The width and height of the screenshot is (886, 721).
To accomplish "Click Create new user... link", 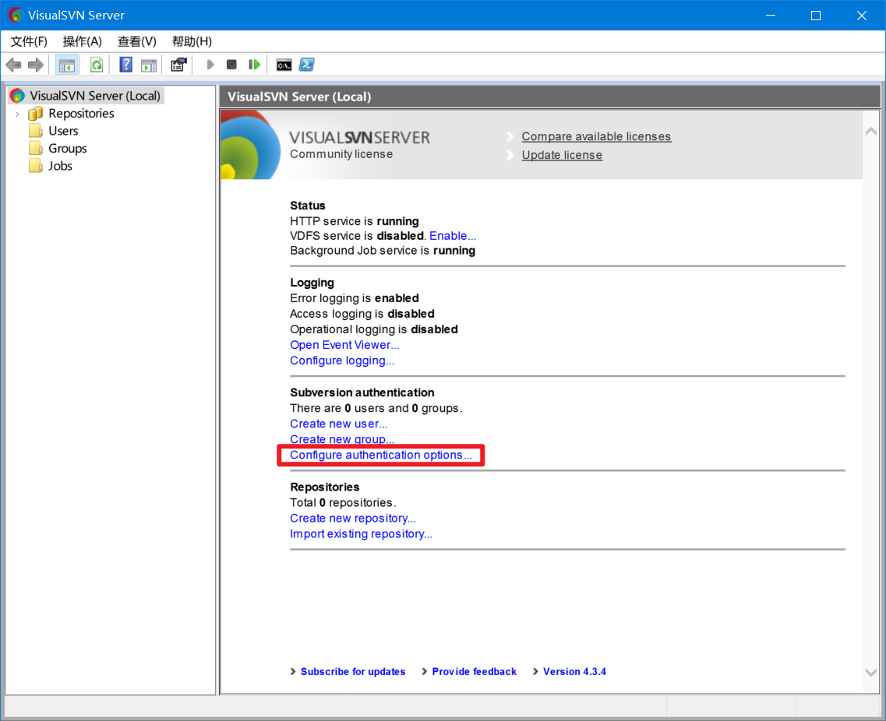I will 338,424.
